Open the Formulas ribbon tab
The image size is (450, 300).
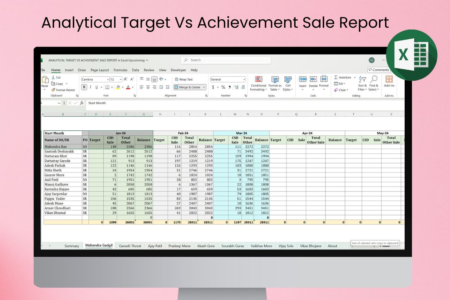[x=121, y=70]
